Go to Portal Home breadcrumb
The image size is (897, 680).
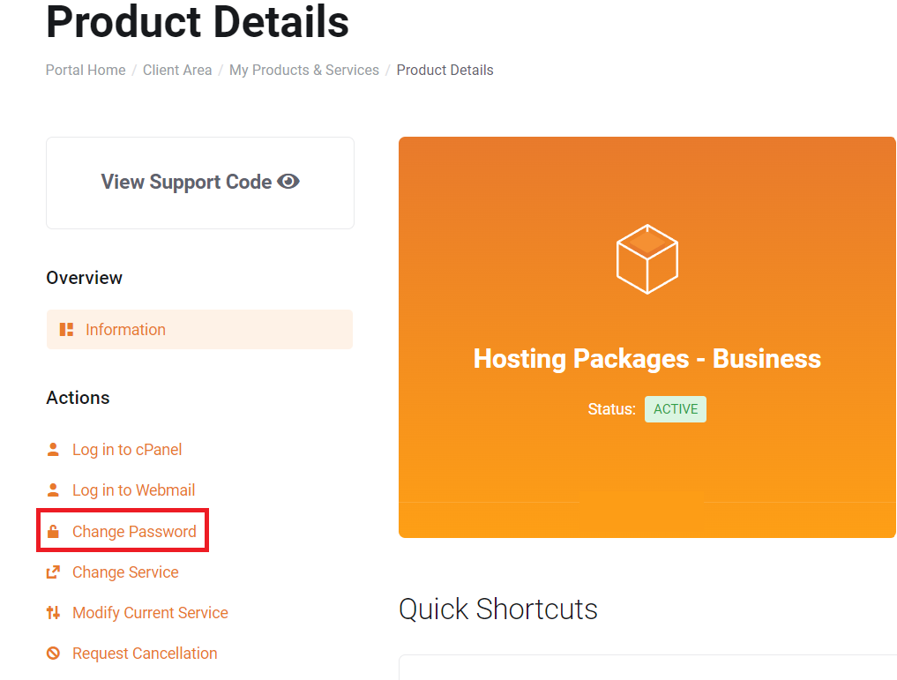click(86, 71)
